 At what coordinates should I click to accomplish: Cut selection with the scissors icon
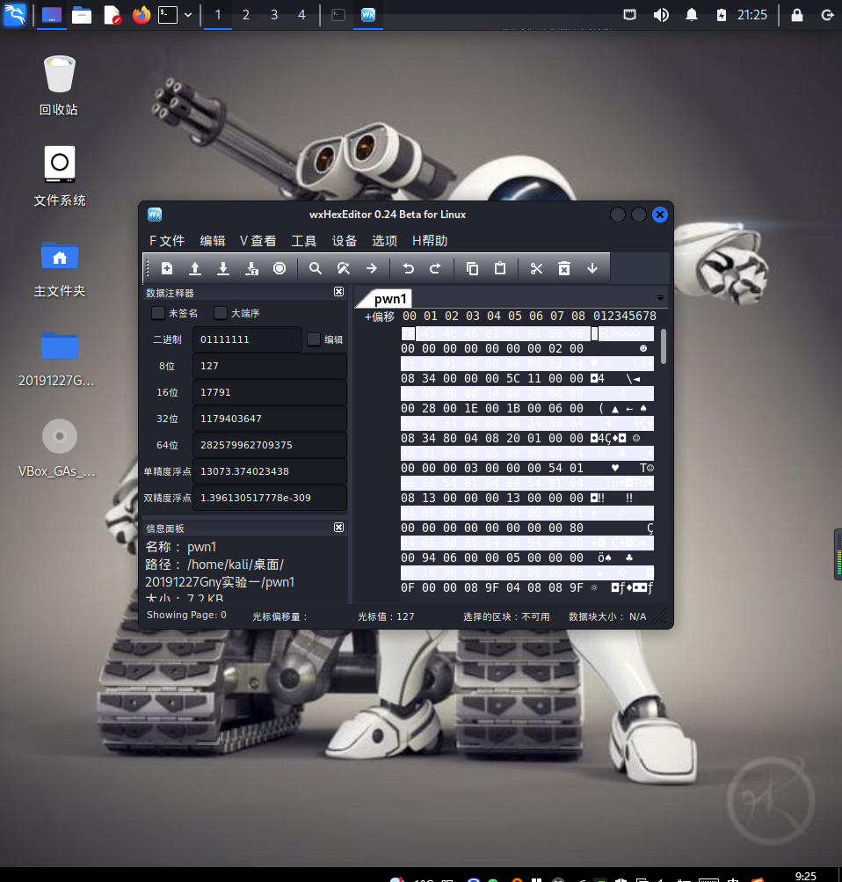coord(536,269)
